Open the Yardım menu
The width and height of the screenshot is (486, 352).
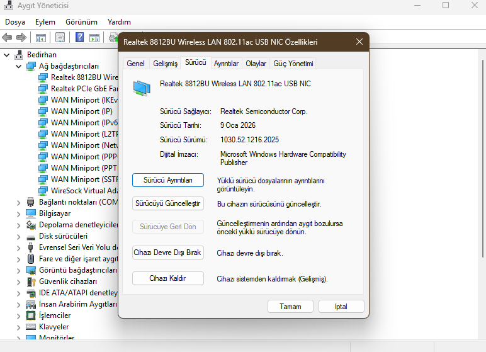click(119, 22)
